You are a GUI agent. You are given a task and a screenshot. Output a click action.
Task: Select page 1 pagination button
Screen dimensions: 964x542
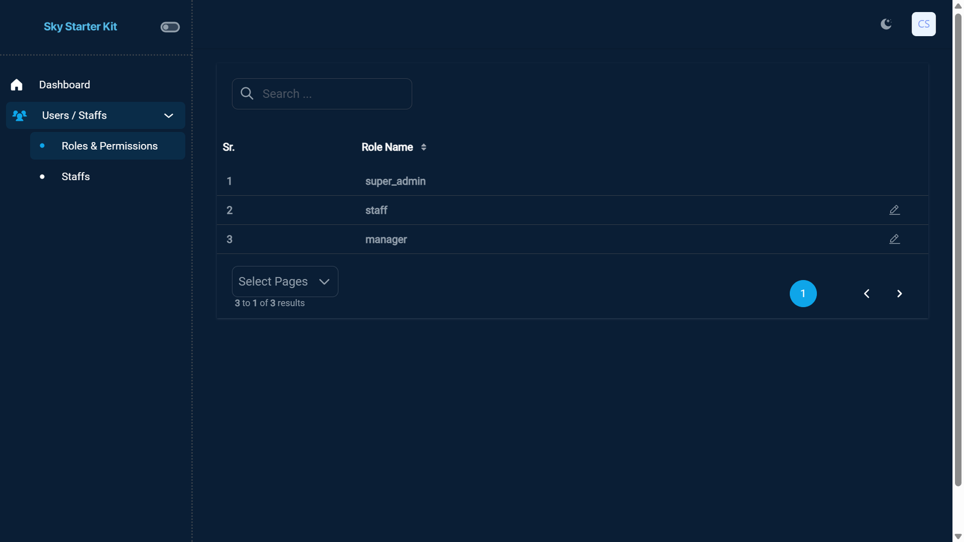tap(803, 294)
